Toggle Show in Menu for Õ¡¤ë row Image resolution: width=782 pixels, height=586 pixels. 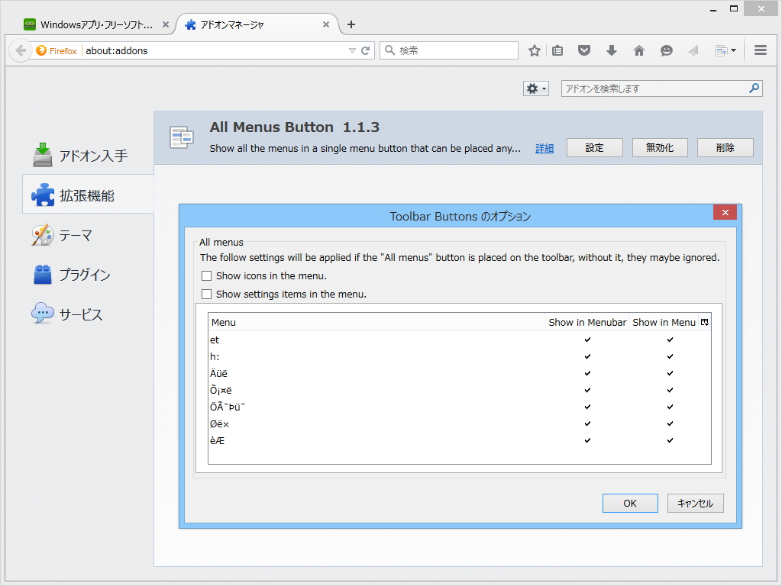coord(670,390)
